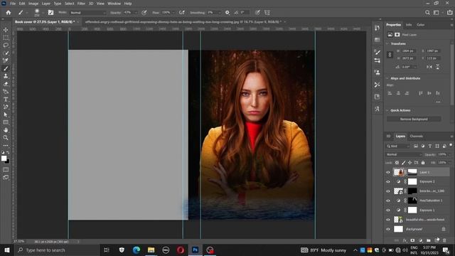Image resolution: width=455 pixels, height=256 pixels.
Task: Open the brush Mode dropdown showing Normal
Action: pyautogui.click(x=88, y=13)
